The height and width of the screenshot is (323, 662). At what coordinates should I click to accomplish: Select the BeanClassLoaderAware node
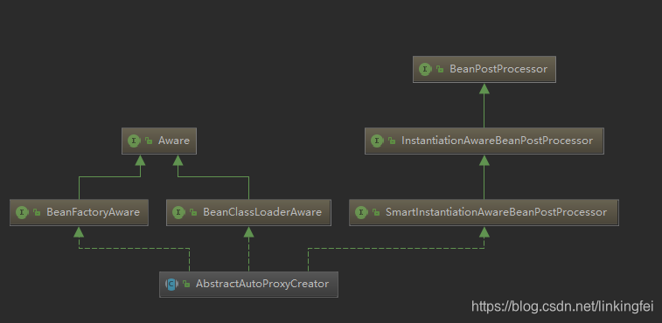(x=248, y=212)
